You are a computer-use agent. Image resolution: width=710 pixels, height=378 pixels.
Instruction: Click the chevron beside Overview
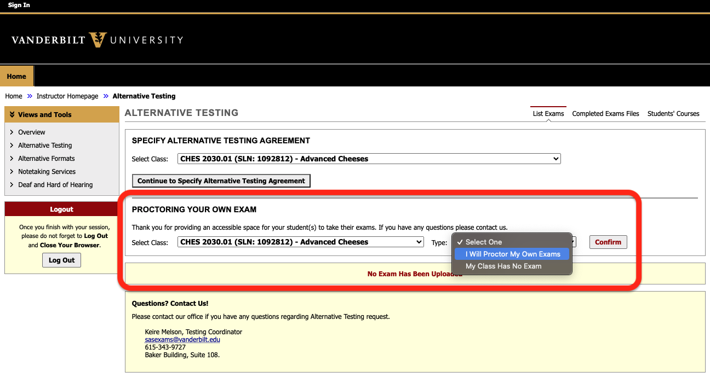(x=12, y=132)
